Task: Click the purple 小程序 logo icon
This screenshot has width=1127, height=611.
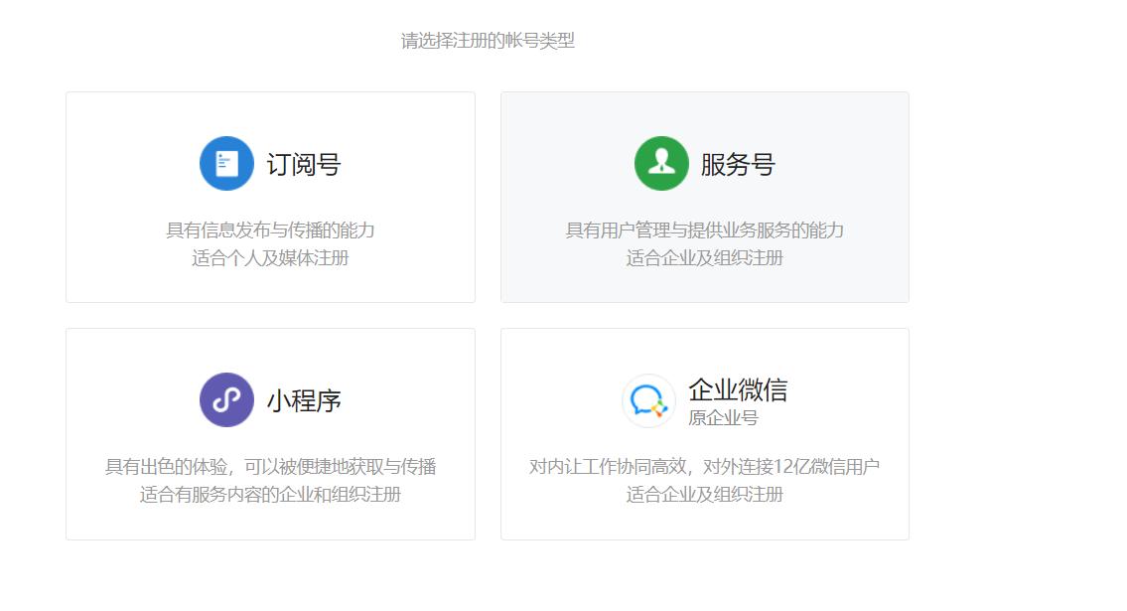Action: 224,398
